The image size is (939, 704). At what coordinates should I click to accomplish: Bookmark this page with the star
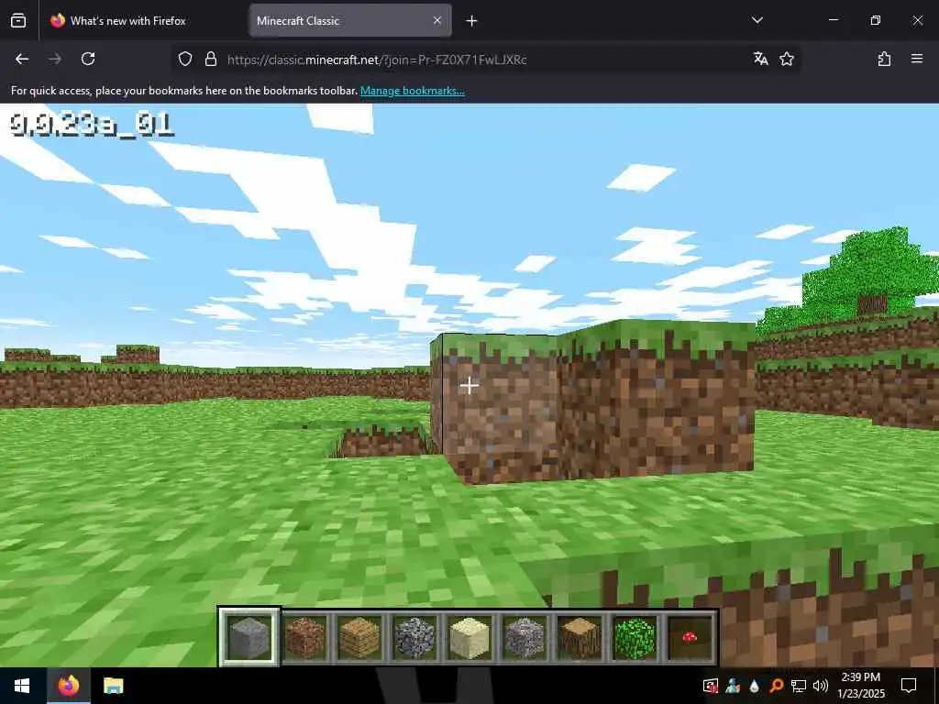tap(787, 59)
